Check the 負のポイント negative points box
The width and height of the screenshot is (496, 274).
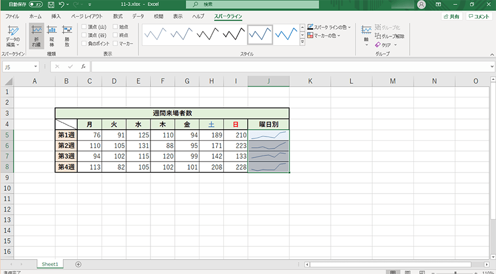coord(84,43)
